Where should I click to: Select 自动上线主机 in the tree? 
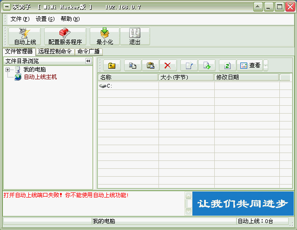pyautogui.click(x=40, y=77)
